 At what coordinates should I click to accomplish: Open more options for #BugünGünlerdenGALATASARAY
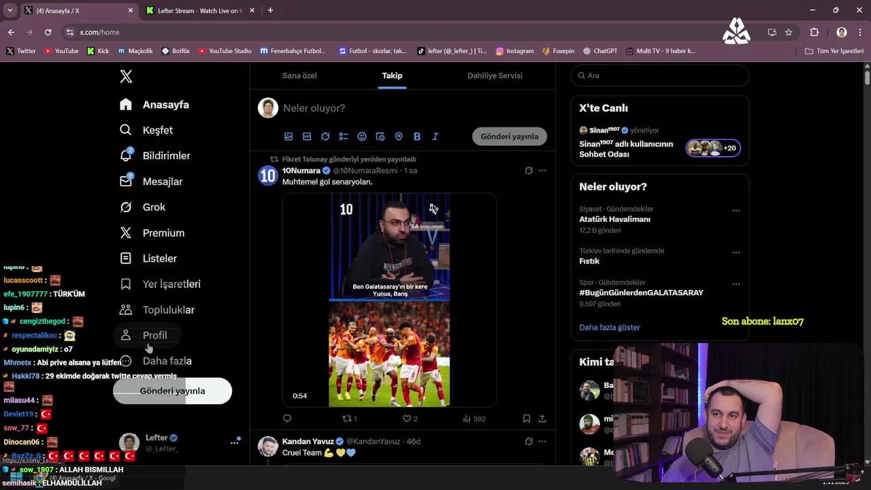click(x=736, y=284)
